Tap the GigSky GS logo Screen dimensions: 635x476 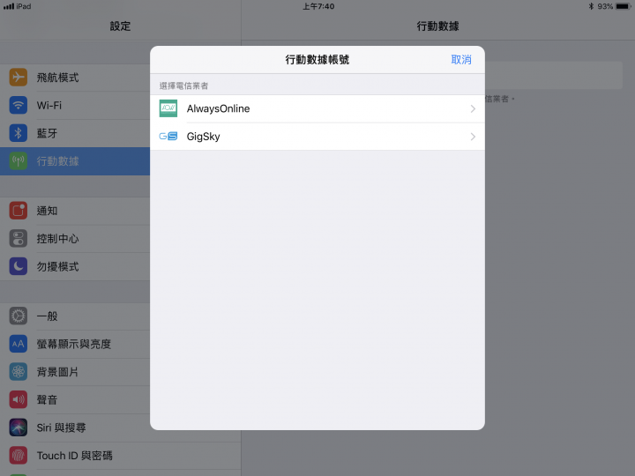(x=168, y=137)
